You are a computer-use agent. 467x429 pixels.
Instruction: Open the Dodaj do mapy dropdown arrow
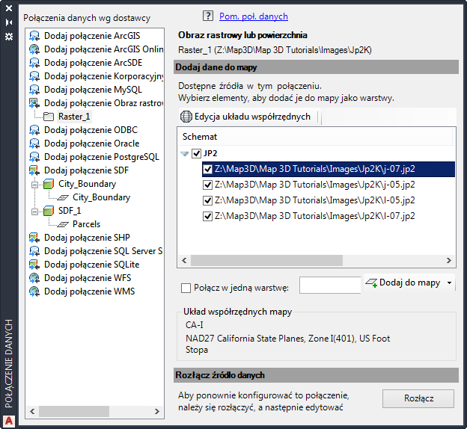coord(450,283)
